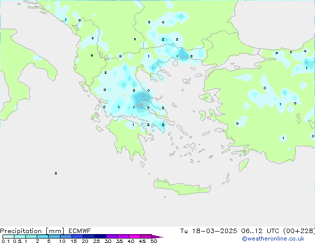Pick the 0.1–0.5 mm legend swatch

point(8,237)
